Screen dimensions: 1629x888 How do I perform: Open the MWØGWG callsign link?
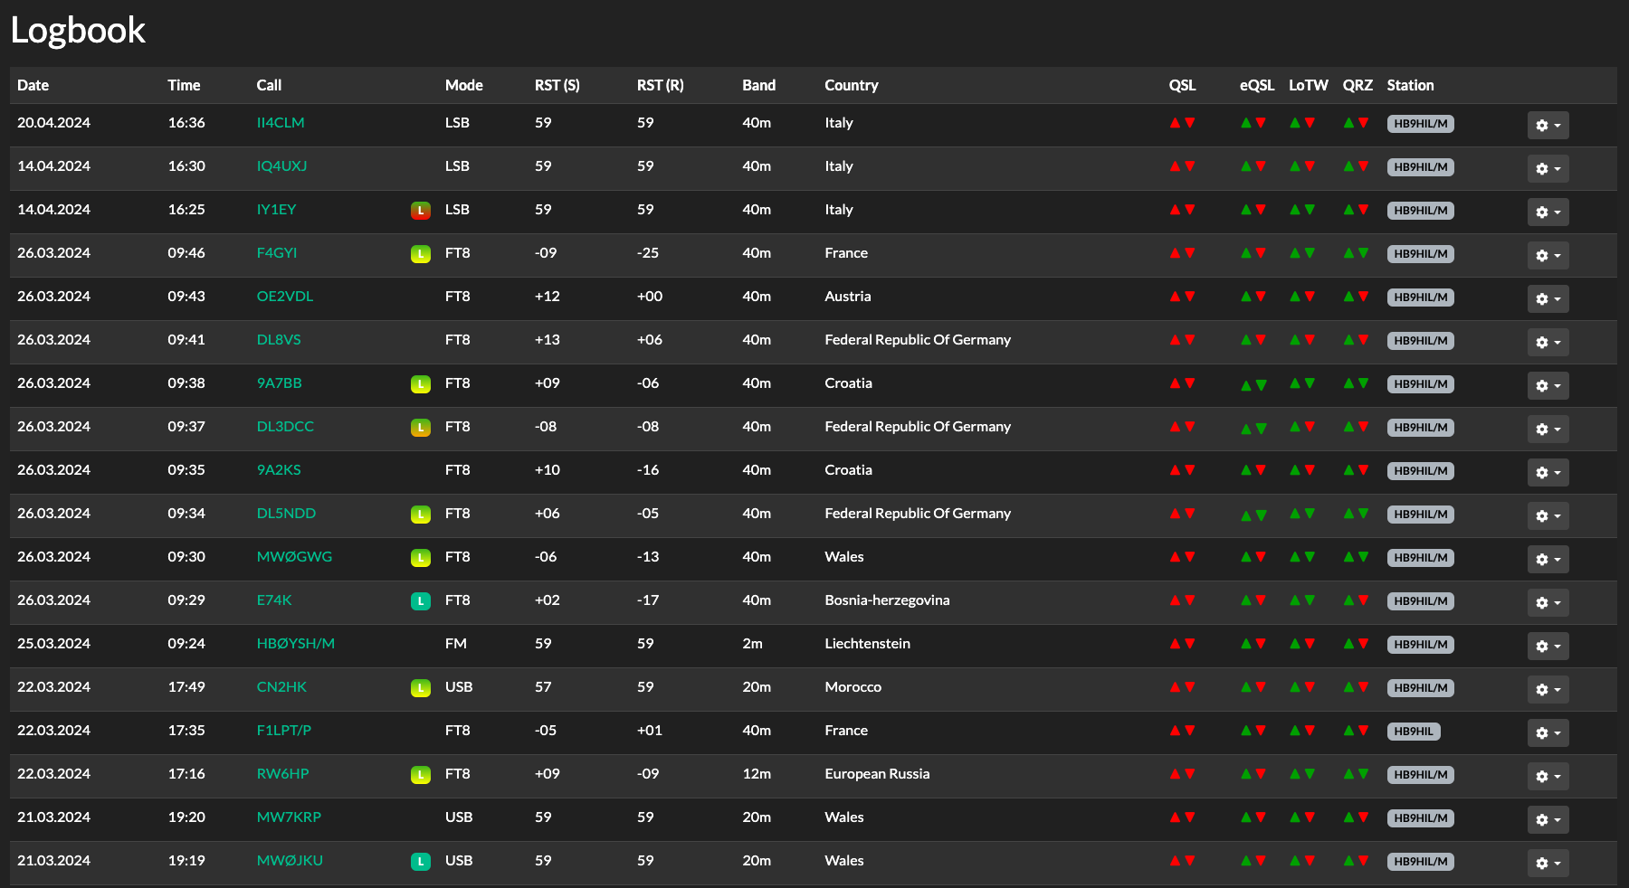click(x=294, y=557)
